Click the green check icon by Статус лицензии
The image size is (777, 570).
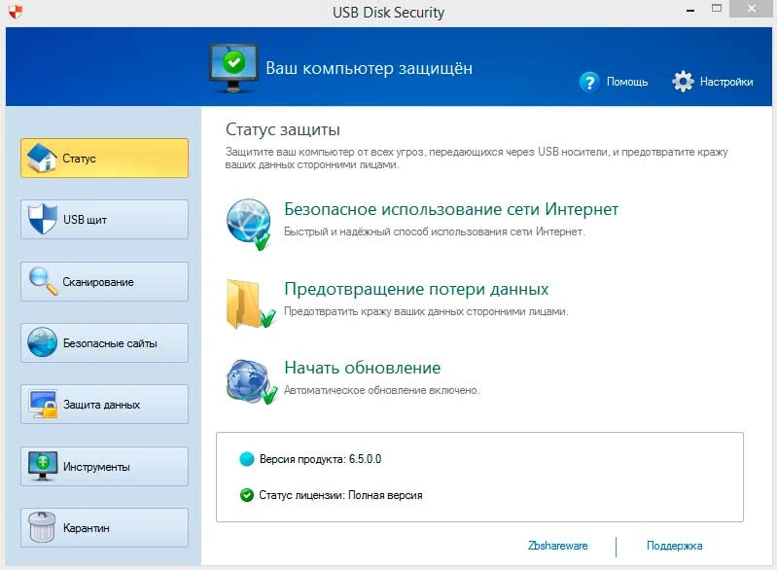click(x=246, y=495)
